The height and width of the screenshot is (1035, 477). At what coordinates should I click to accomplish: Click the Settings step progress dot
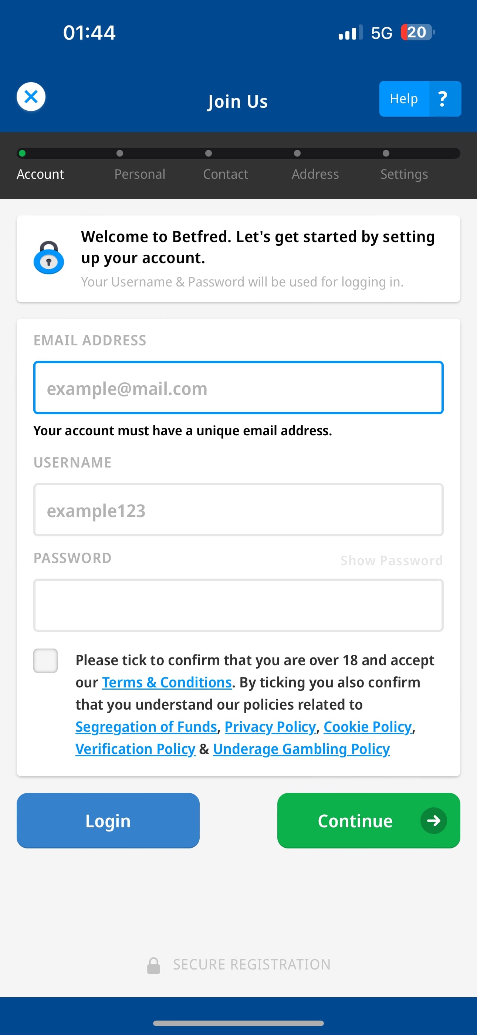(x=386, y=153)
